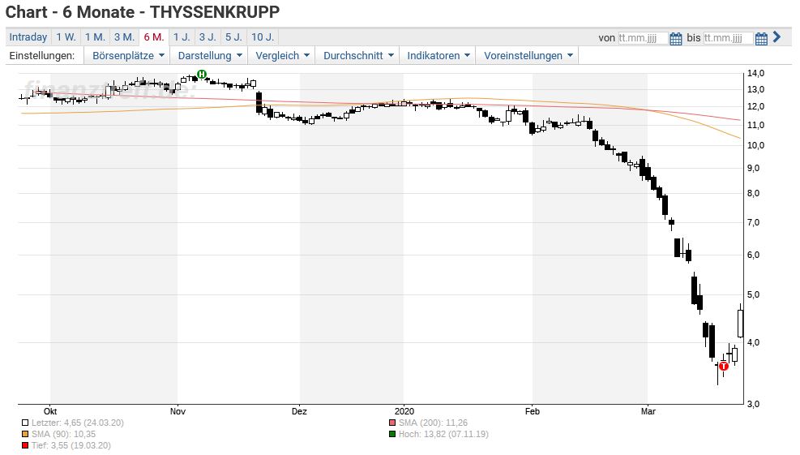Viewport: 800px width, 455px height.
Task: Select the 5 J. time range tab
Action: [233, 37]
